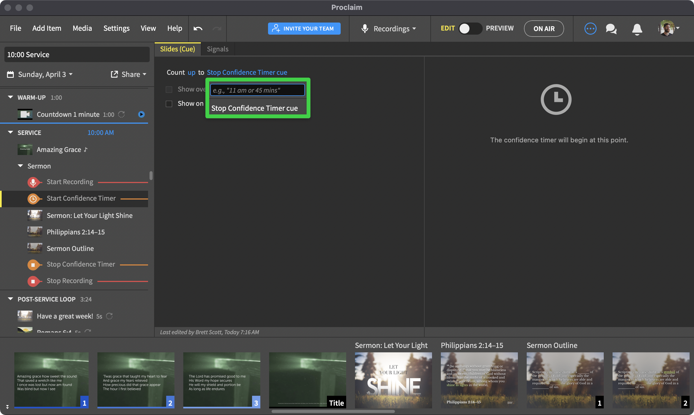Click the Stop Confidence Timer cue icon

tap(33, 265)
